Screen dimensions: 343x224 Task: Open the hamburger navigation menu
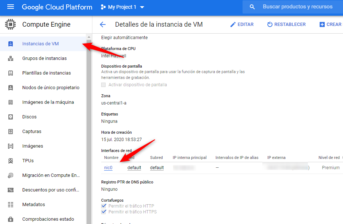pos(11,7)
